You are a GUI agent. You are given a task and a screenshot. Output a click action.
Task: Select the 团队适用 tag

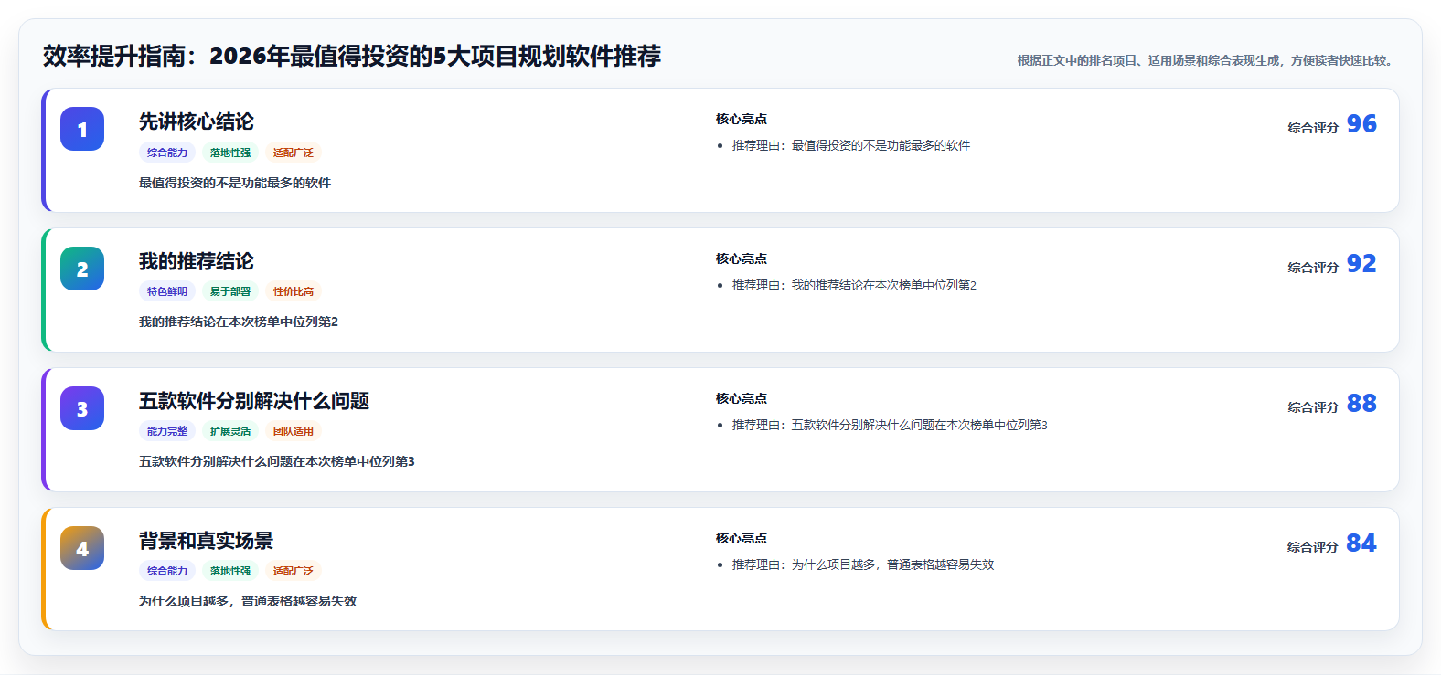[294, 431]
